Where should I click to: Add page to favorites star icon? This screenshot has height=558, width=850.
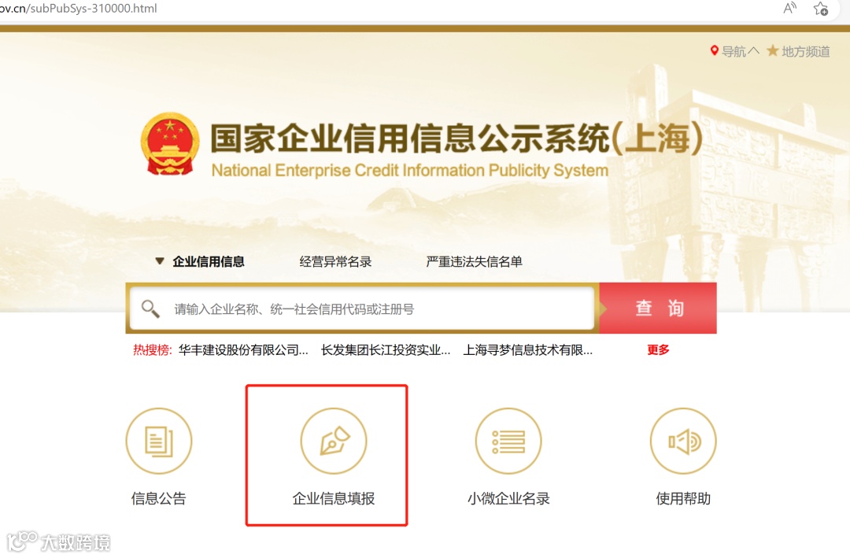pos(821,8)
